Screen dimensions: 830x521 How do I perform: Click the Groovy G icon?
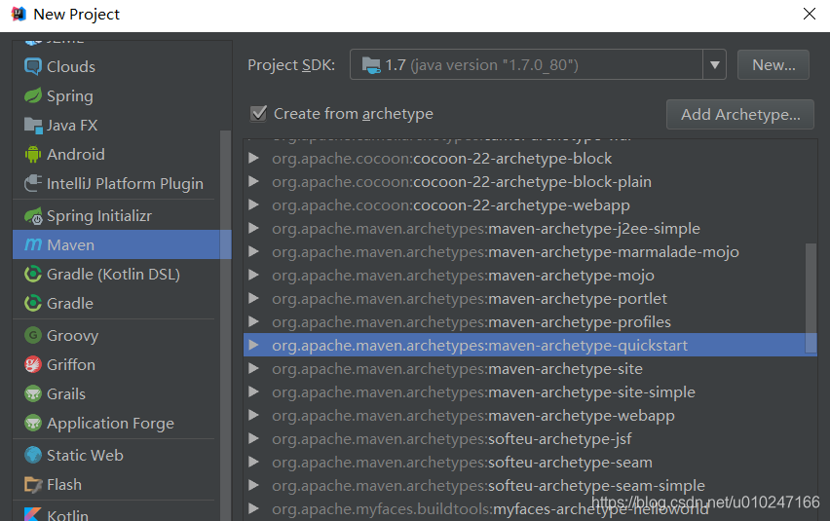(33, 335)
